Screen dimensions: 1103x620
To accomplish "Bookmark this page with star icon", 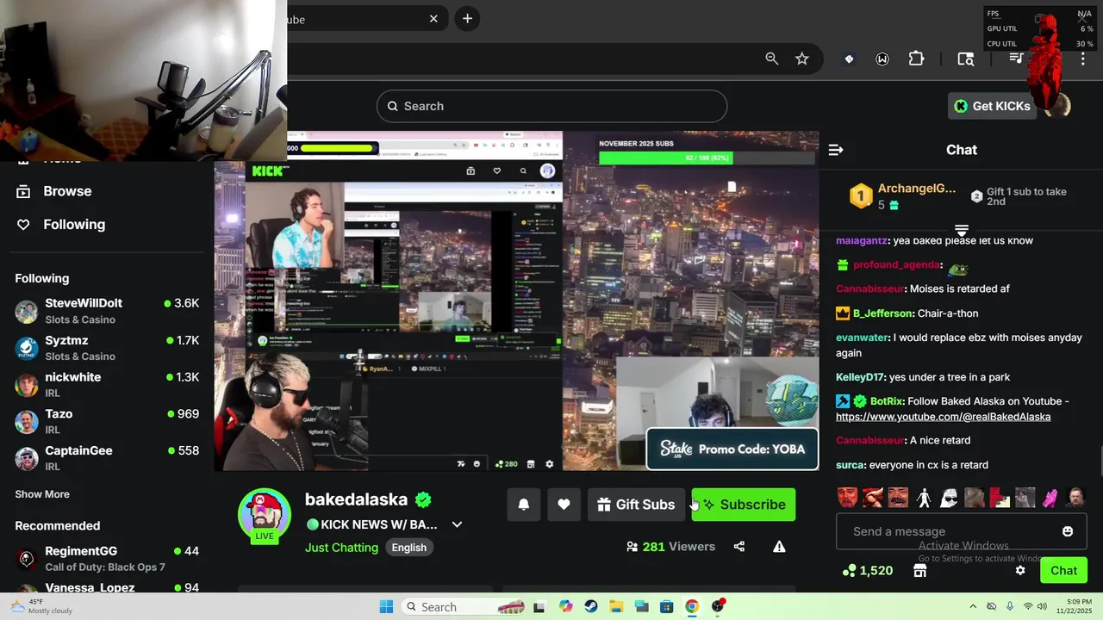I will 802,59.
